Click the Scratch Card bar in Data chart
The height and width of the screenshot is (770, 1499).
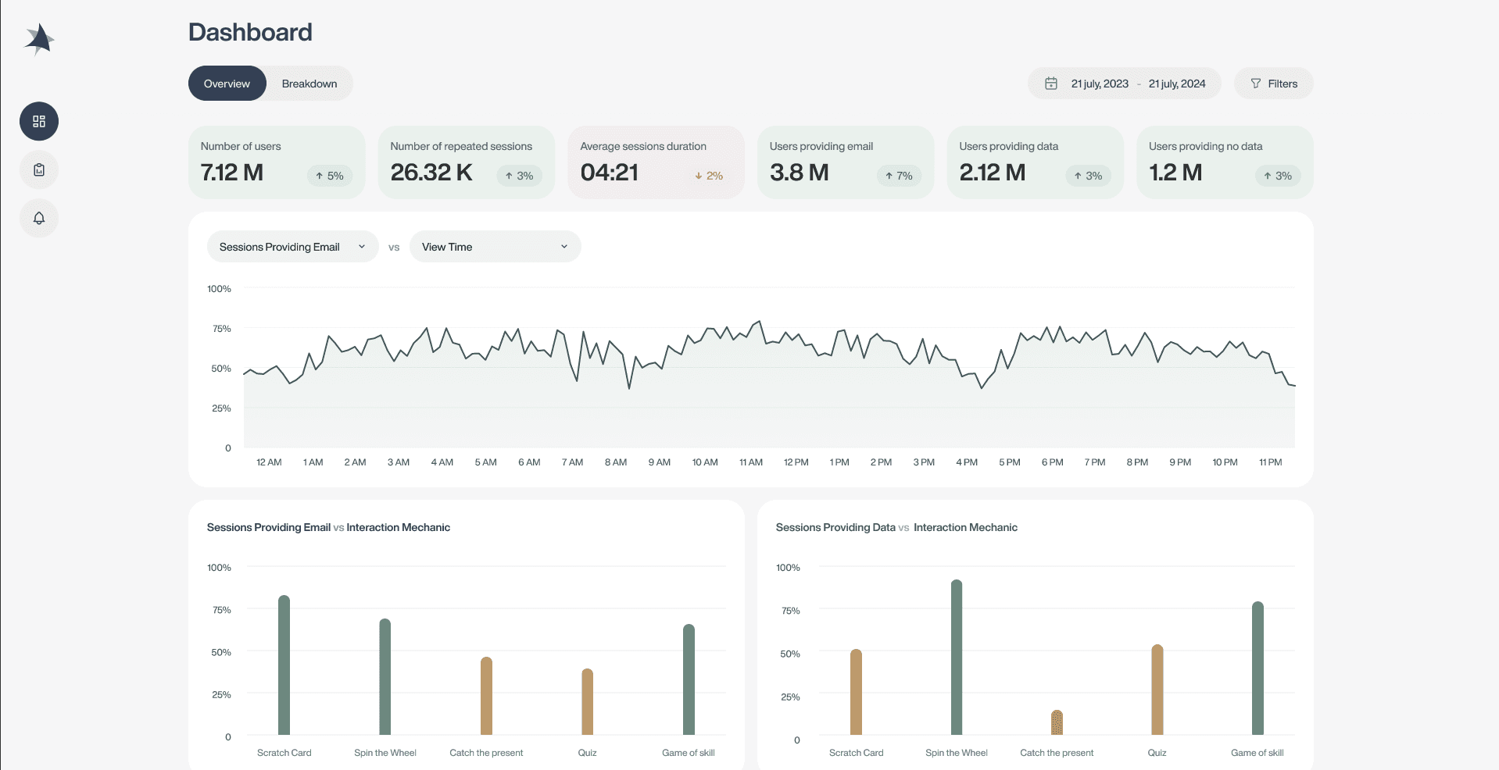click(x=856, y=692)
